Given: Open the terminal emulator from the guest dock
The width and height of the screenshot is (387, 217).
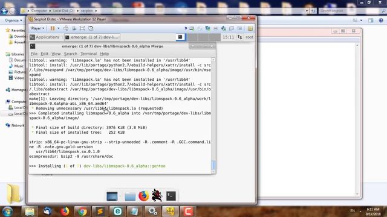Looking at the screenshot, I should click(171, 196).
